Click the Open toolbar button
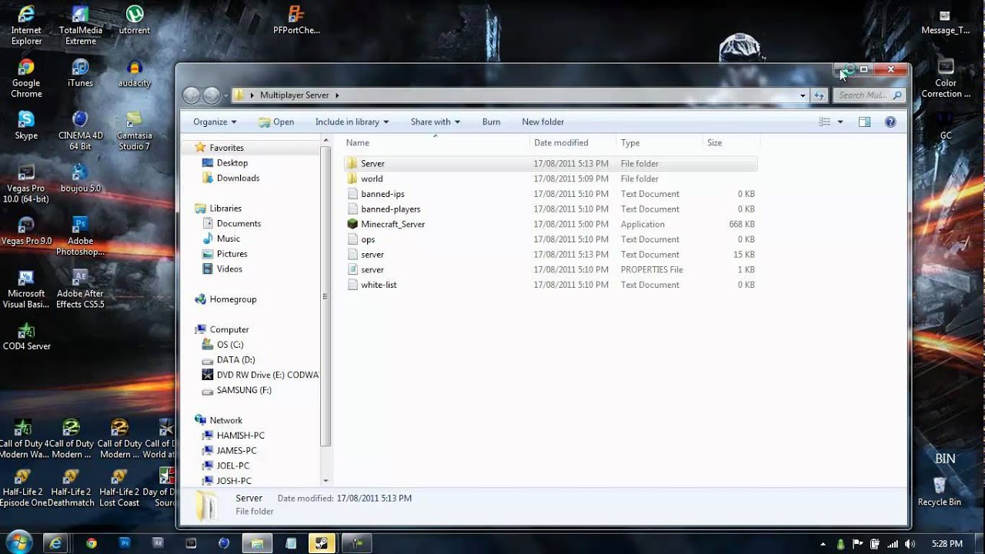985x554 pixels. click(276, 122)
